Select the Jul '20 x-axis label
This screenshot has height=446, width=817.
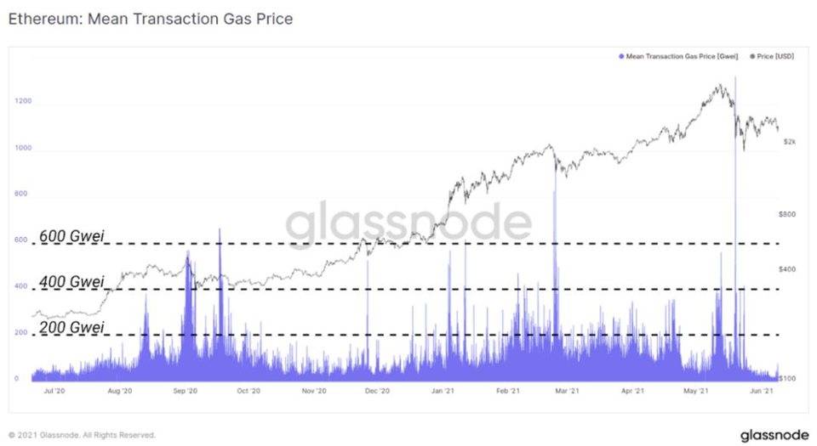[x=54, y=392]
